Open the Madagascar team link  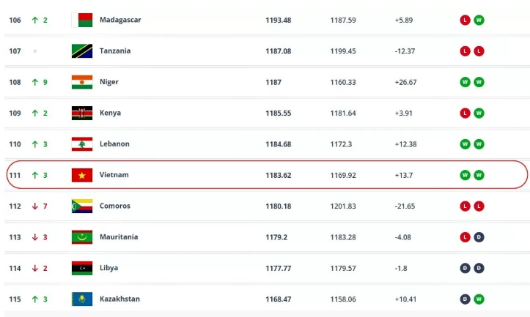pyautogui.click(x=120, y=20)
